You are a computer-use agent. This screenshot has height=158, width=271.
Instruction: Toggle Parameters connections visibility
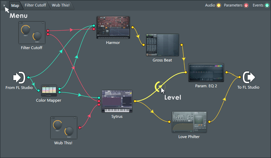coord(246,5)
